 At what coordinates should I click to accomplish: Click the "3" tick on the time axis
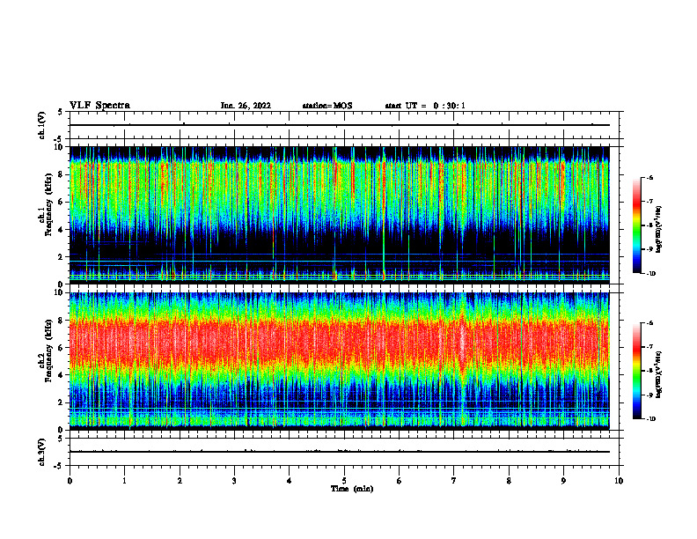pos(234,481)
